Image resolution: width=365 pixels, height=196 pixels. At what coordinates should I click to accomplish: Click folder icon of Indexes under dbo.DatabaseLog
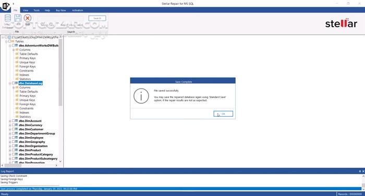click(x=17, y=113)
